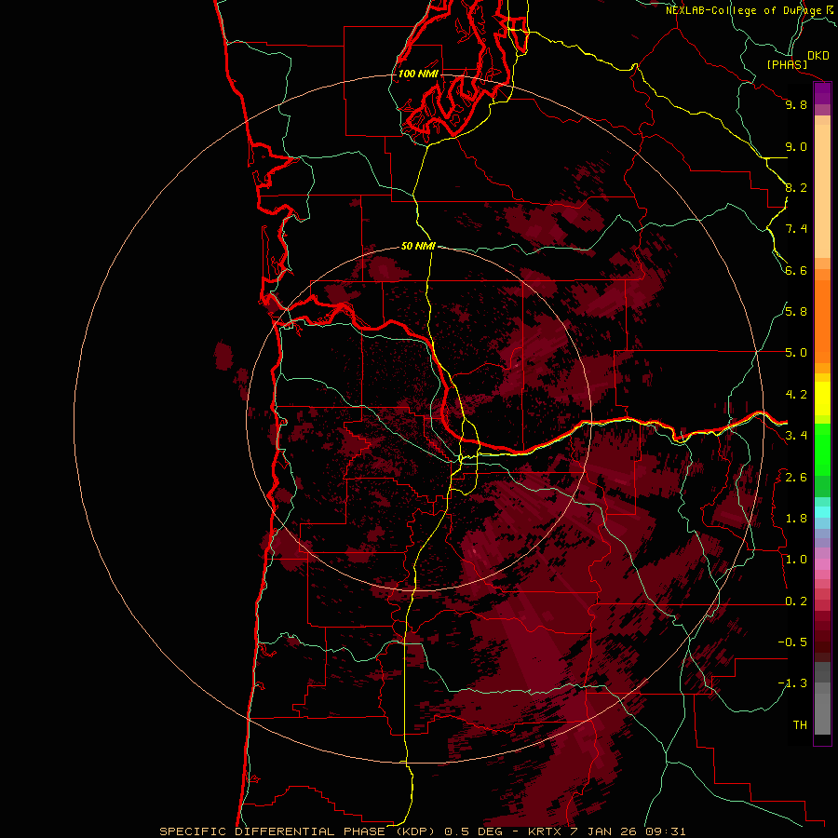The width and height of the screenshot is (838, 838).
Task: Click the 5.8 color scale value
Action: (x=796, y=312)
